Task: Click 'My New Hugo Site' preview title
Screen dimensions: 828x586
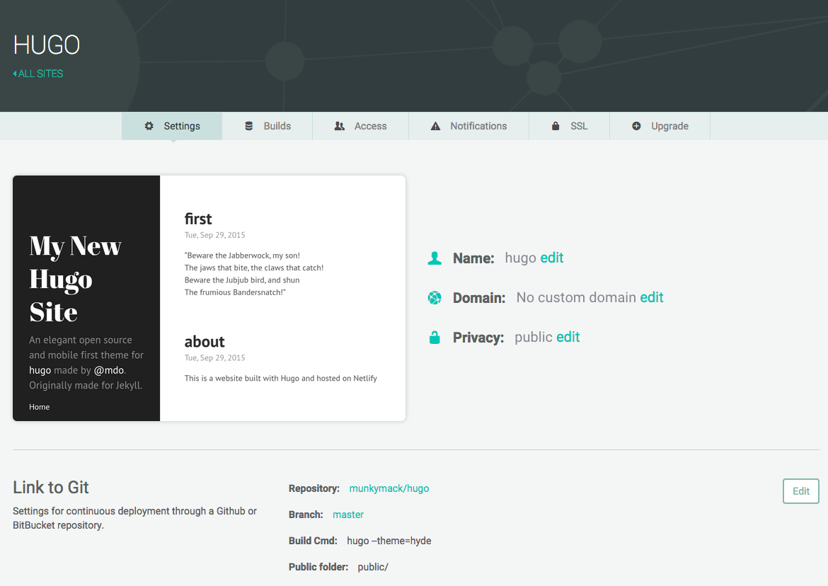Action: point(76,279)
